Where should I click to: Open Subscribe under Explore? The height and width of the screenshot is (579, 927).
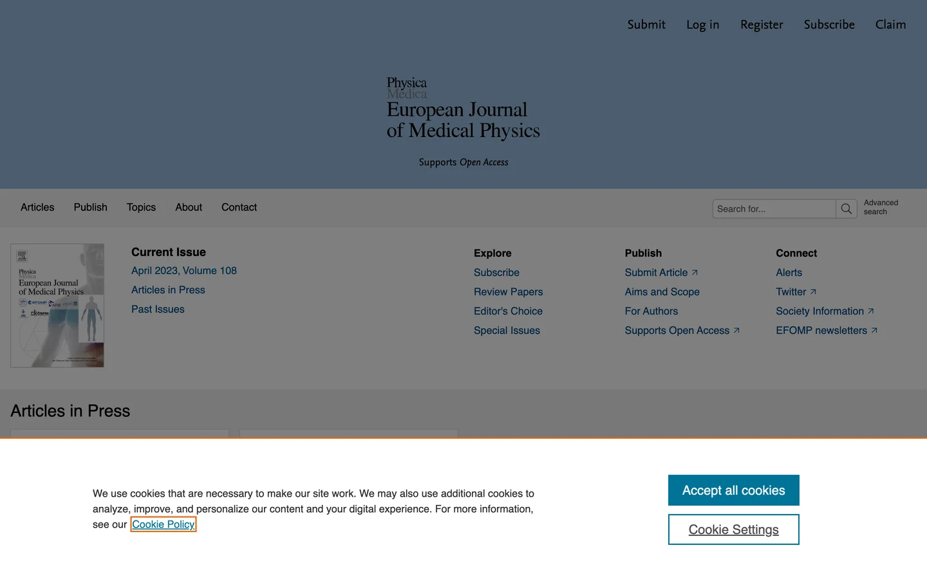496,273
